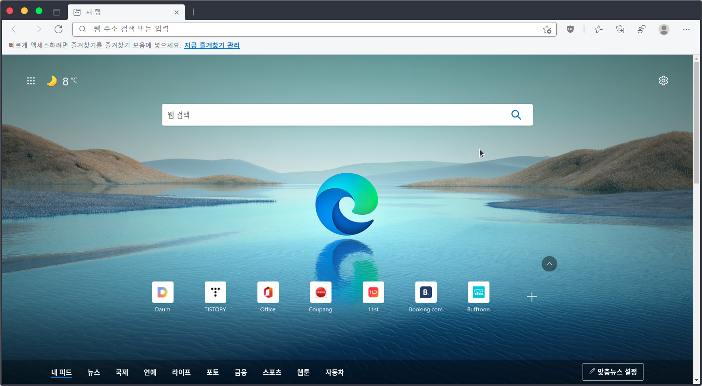Viewport: 702px width, 386px height.
Task: Toggle the vertical tabs button
Action: [57, 12]
